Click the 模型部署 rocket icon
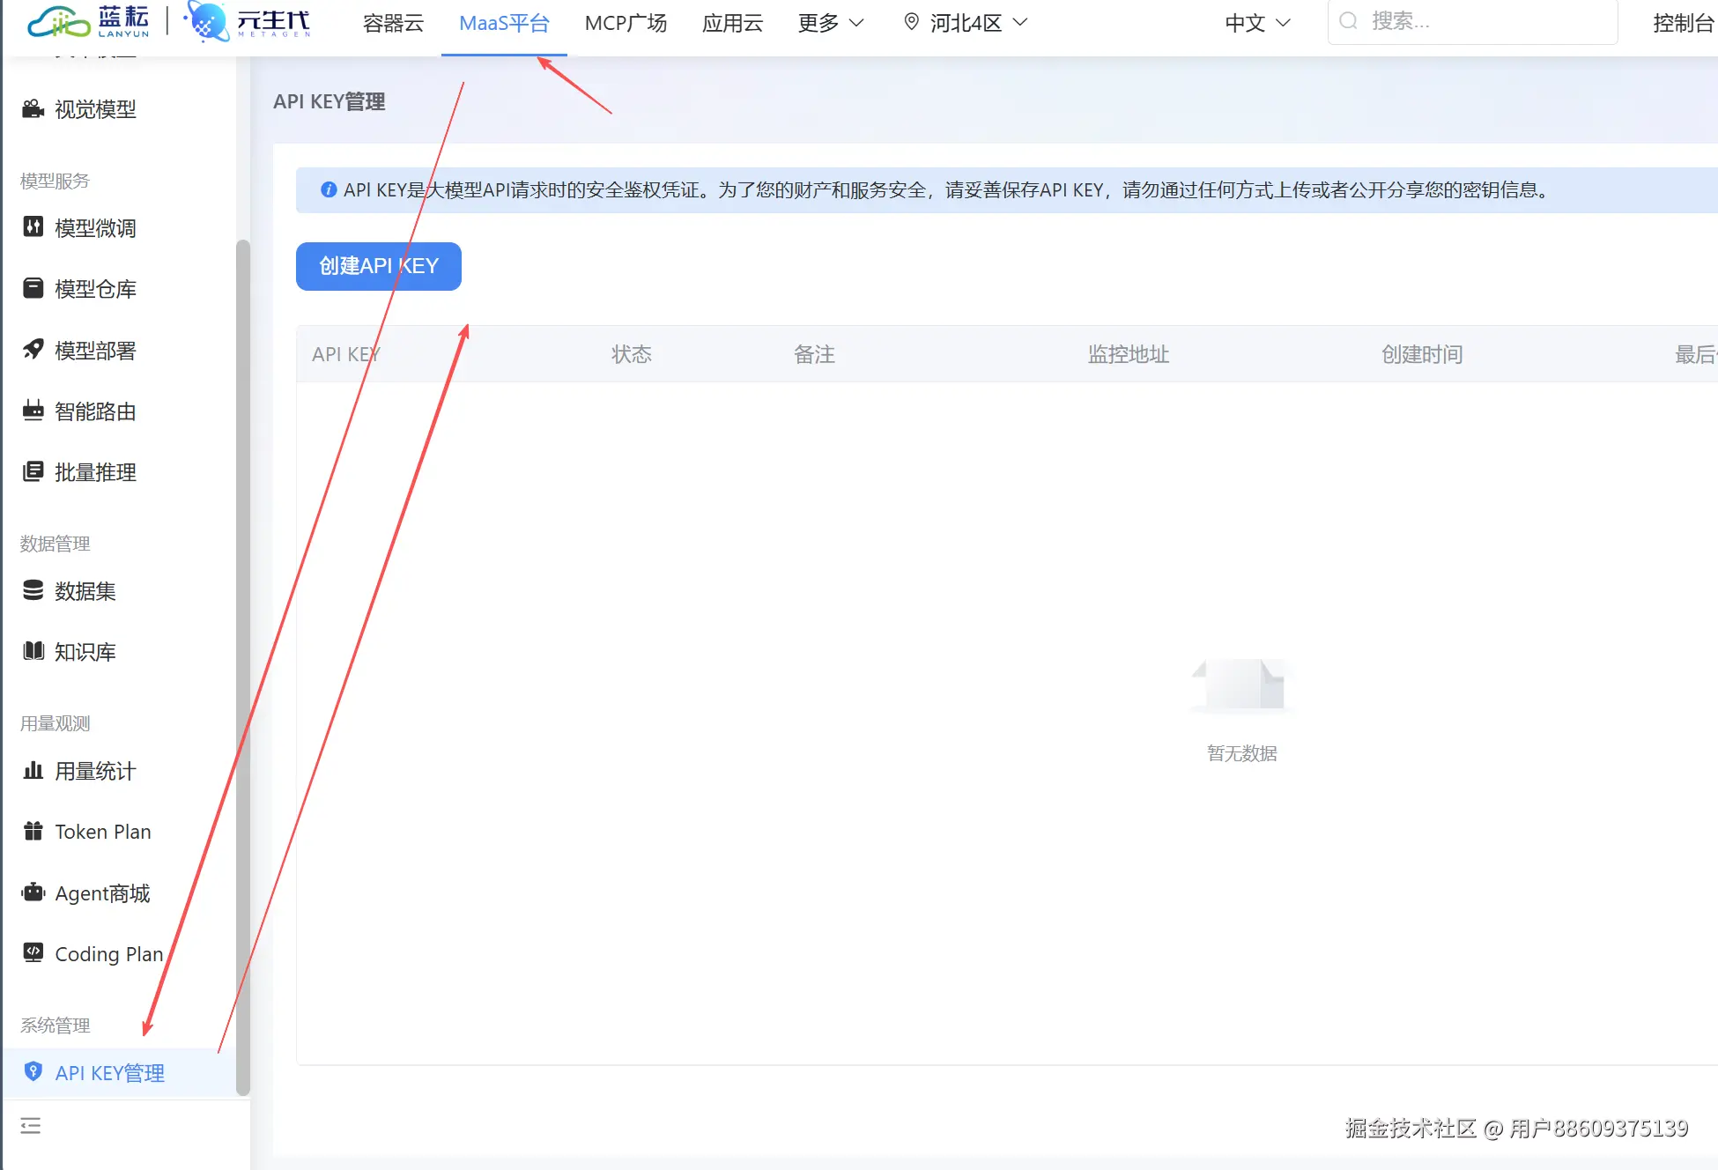The width and height of the screenshot is (1718, 1170). (x=33, y=350)
